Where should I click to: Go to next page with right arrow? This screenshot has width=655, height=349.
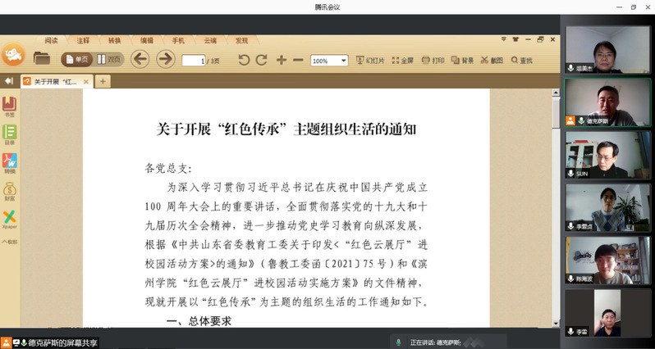(x=166, y=59)
